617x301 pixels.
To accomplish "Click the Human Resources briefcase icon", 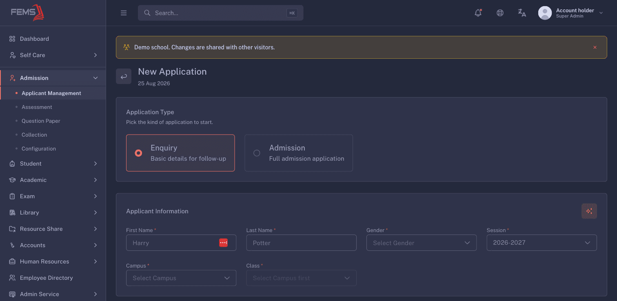I will coord(12,261).
